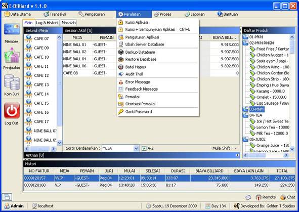Click the Lemon Tea product tag icon
This screenshot has width=299, height=212.
tap(252, 128)
